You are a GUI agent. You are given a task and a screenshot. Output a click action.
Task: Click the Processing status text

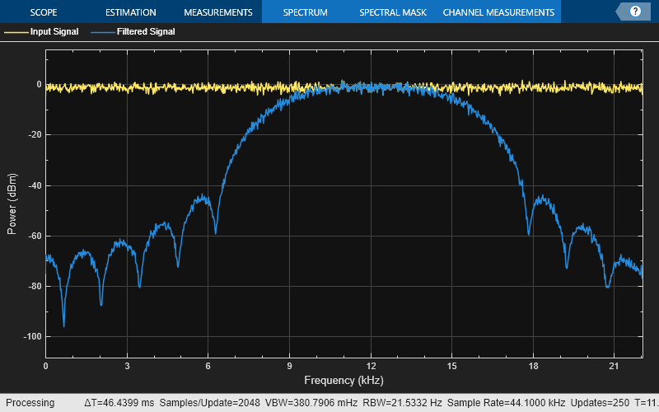(30, 403)
